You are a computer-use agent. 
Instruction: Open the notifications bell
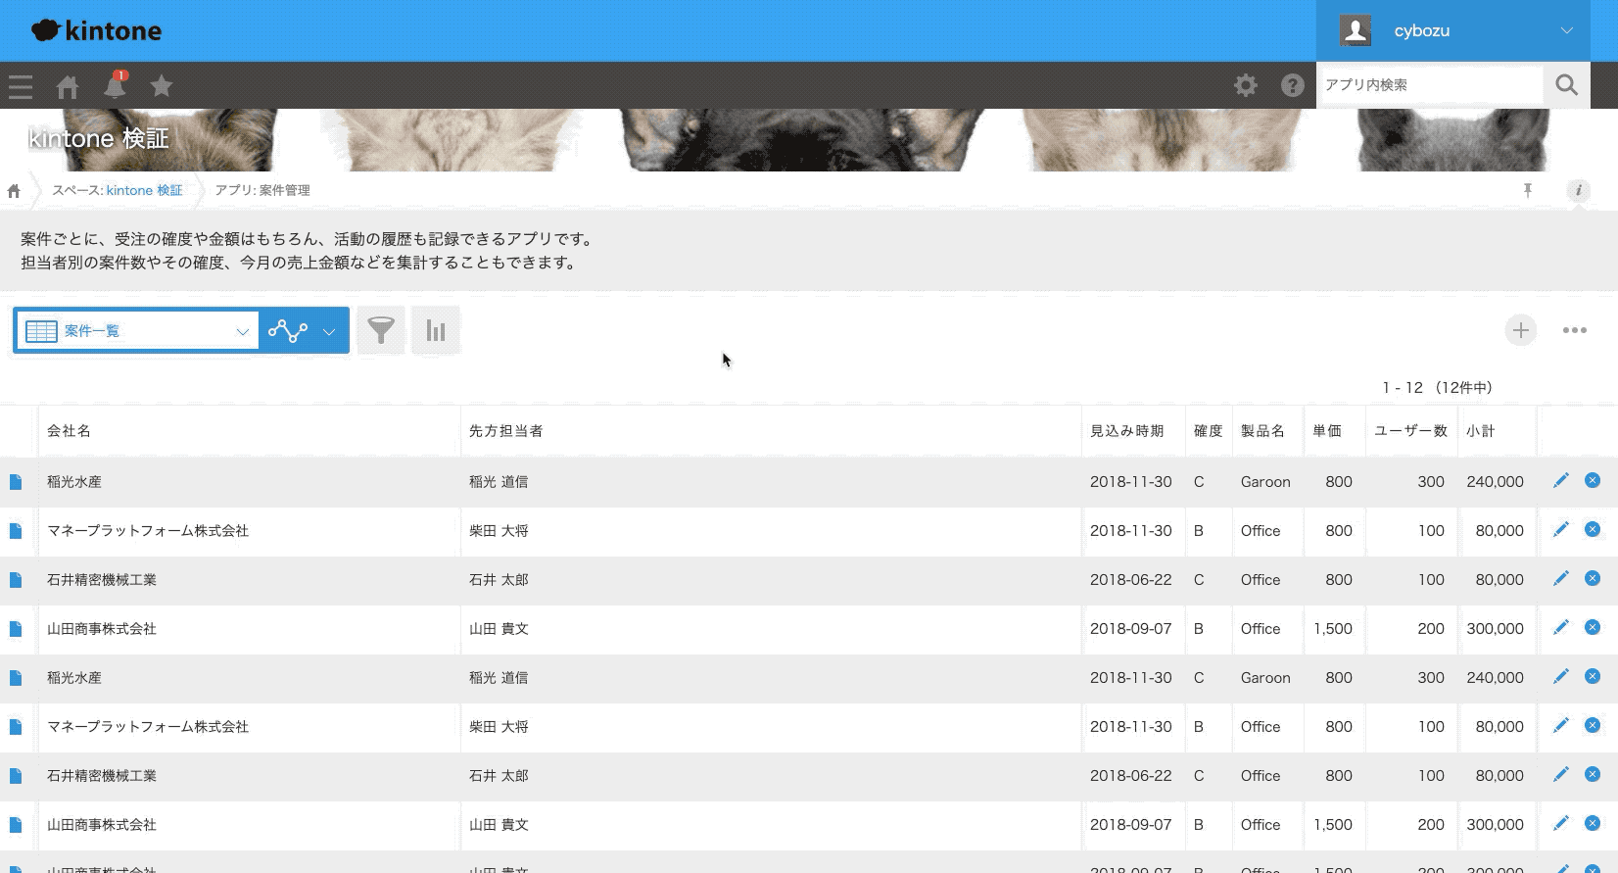[x=115, y=86]
